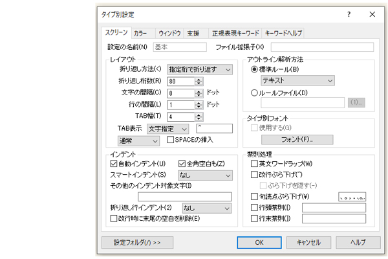Click the フォント(F)... button
This screenshot has height=259, width=388.
pyautogui.click(x=297, y=140)
